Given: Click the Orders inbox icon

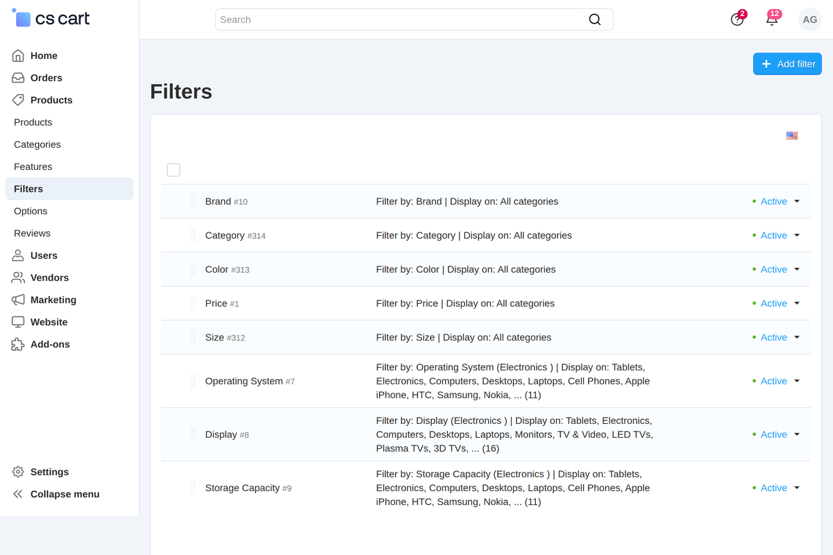Looking at the screenshot, I should 18,78.
